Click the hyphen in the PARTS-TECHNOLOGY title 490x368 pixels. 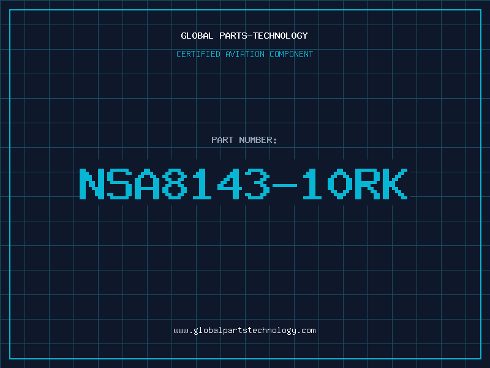[250, 36]
